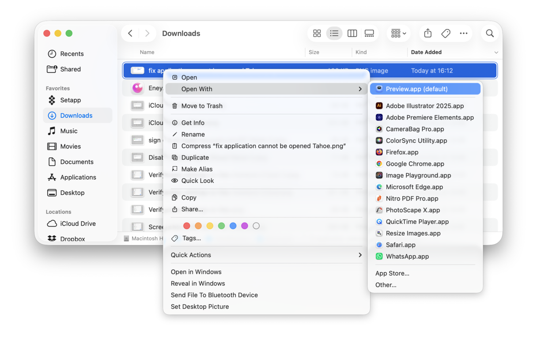Navigate back using the back chevron
The width and height of the screenshot is (537, 344).
(x=130, y=33)
